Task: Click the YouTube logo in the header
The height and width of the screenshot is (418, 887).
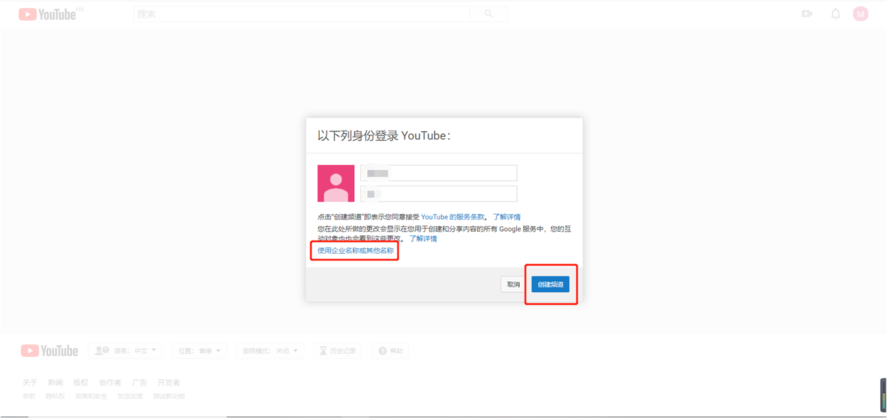Action: point(47,14)
